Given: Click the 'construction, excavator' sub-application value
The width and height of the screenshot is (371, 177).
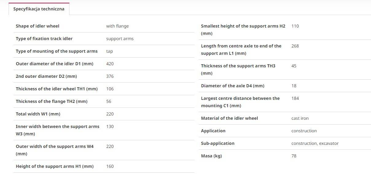Looking at the screenshot, I should click(x=315, y=143).
